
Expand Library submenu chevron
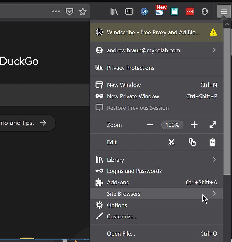(x=214, y=159)
